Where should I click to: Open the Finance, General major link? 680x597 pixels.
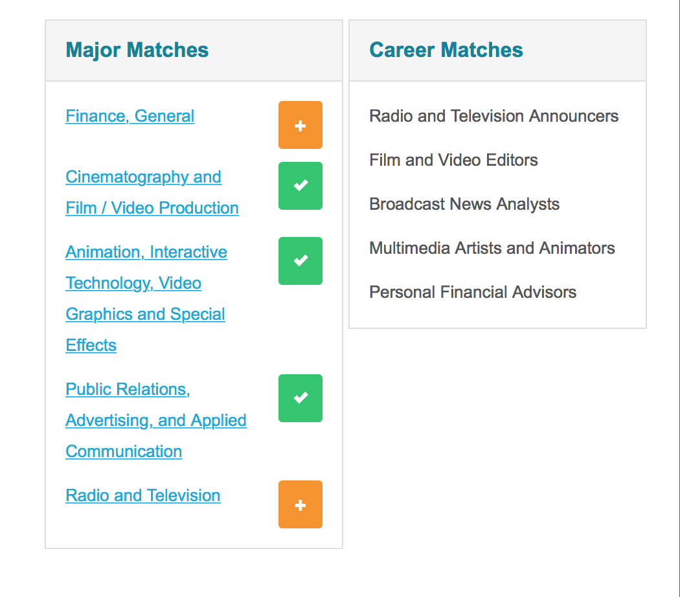(x=130, y=116)
